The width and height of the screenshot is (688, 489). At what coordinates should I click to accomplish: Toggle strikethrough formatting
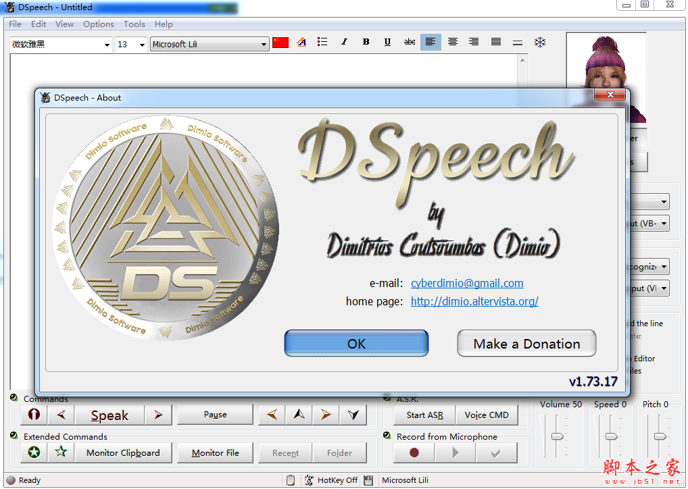point(410,42)
